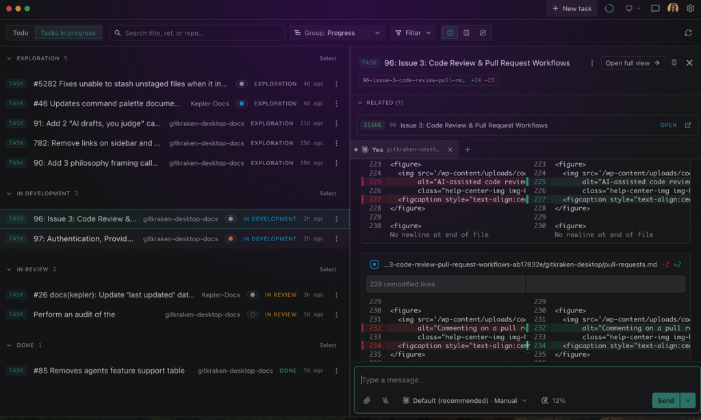Click the 12% context usage indicator
The image size is (701, 420).
point(553,401)
